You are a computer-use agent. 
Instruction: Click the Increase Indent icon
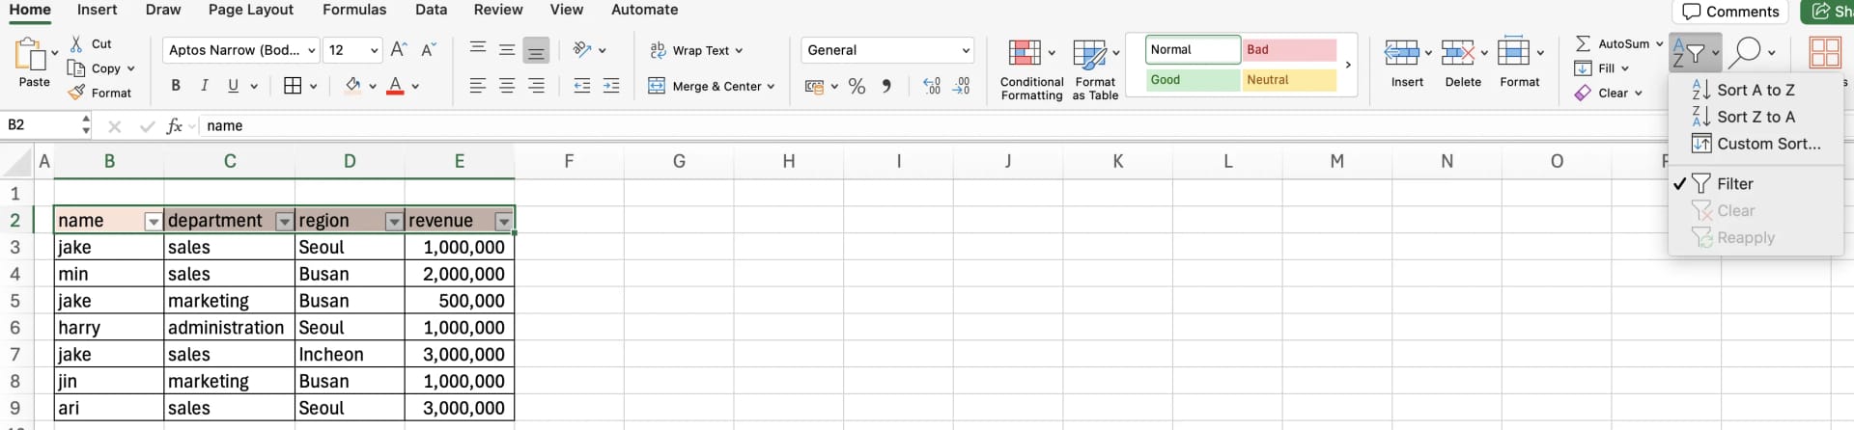(x=611, y=86)
